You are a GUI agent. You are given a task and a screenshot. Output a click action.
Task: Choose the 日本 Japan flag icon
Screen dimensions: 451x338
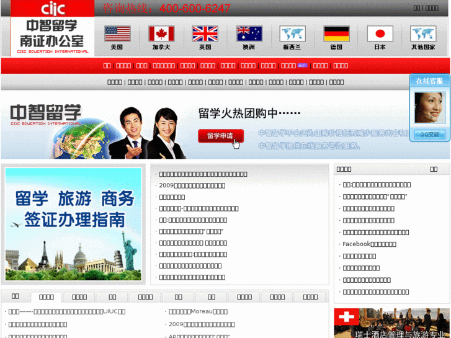[x=380, y=34]
